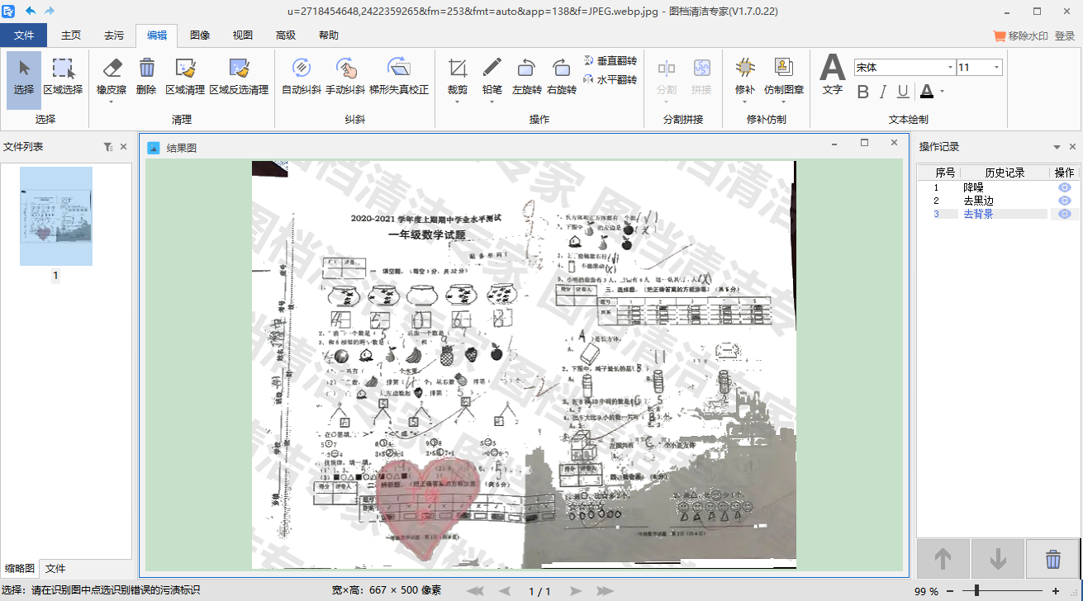Expand 铅笔 dropdown arrow

point(492,102)
